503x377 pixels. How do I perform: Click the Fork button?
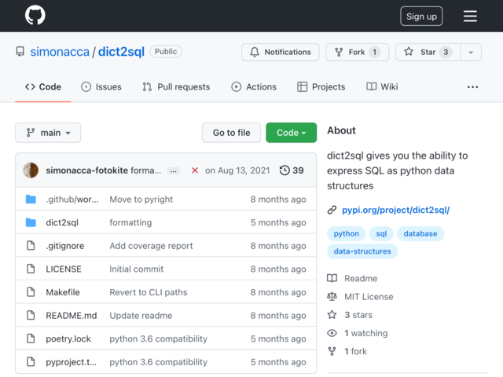coord(357,53)
